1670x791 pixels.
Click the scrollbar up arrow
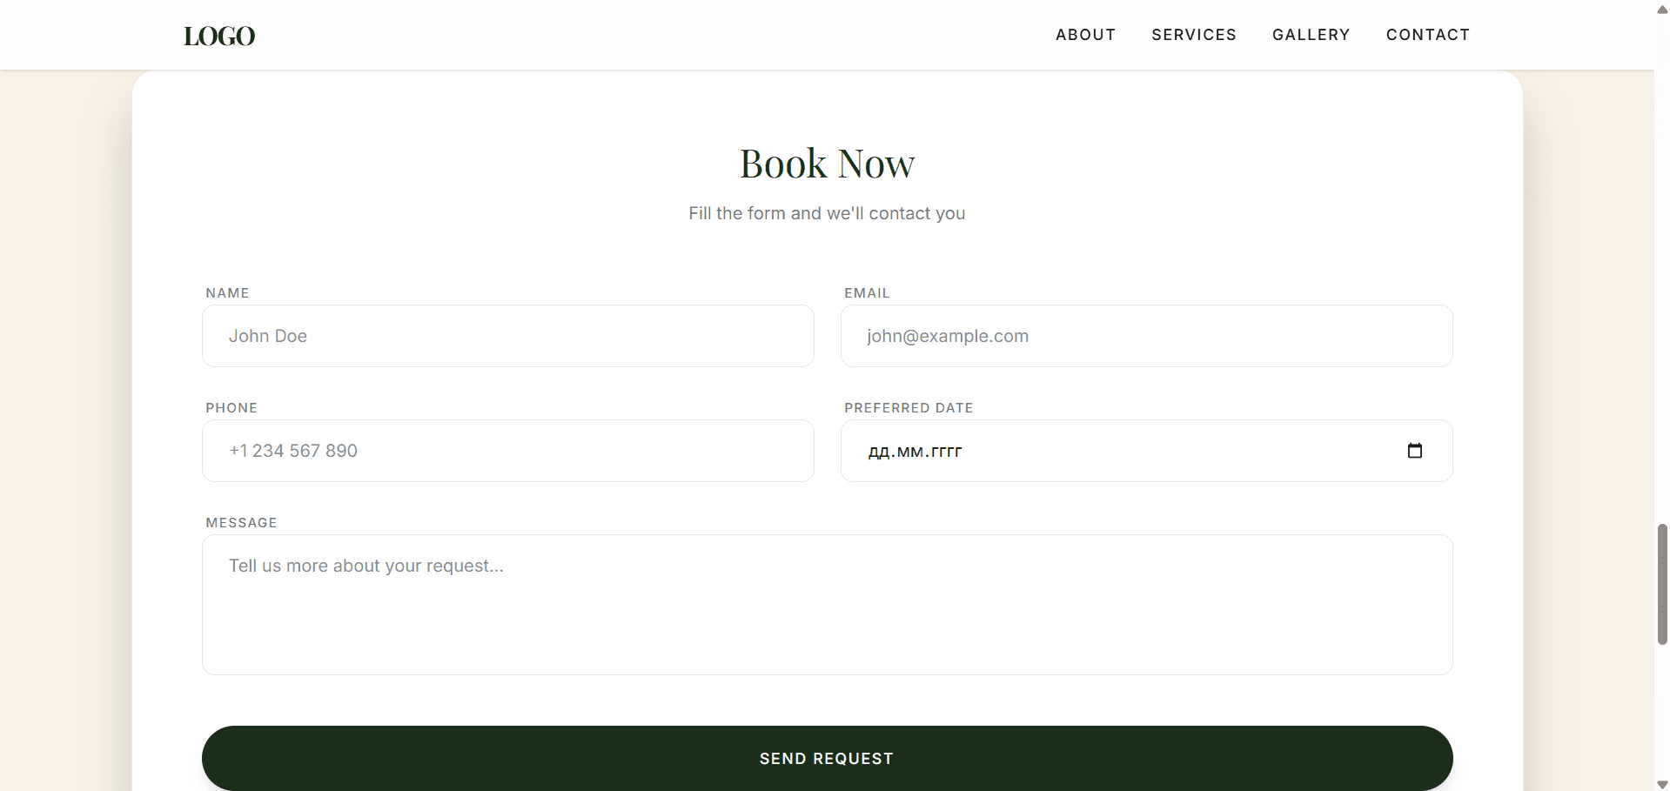point(1662,10)
